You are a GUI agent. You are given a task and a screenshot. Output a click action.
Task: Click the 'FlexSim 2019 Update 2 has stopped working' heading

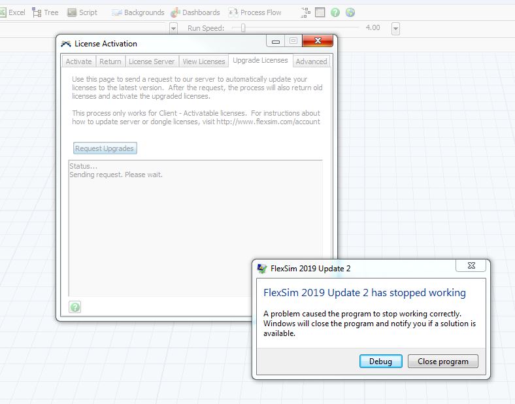pos(365,293)
